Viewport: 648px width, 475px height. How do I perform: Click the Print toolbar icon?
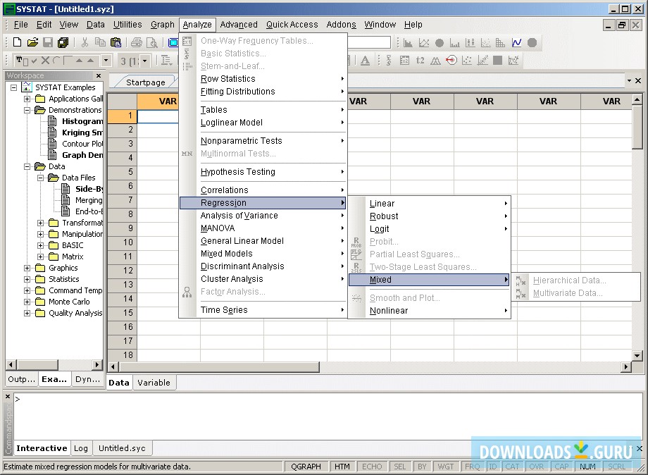point(137,43)
